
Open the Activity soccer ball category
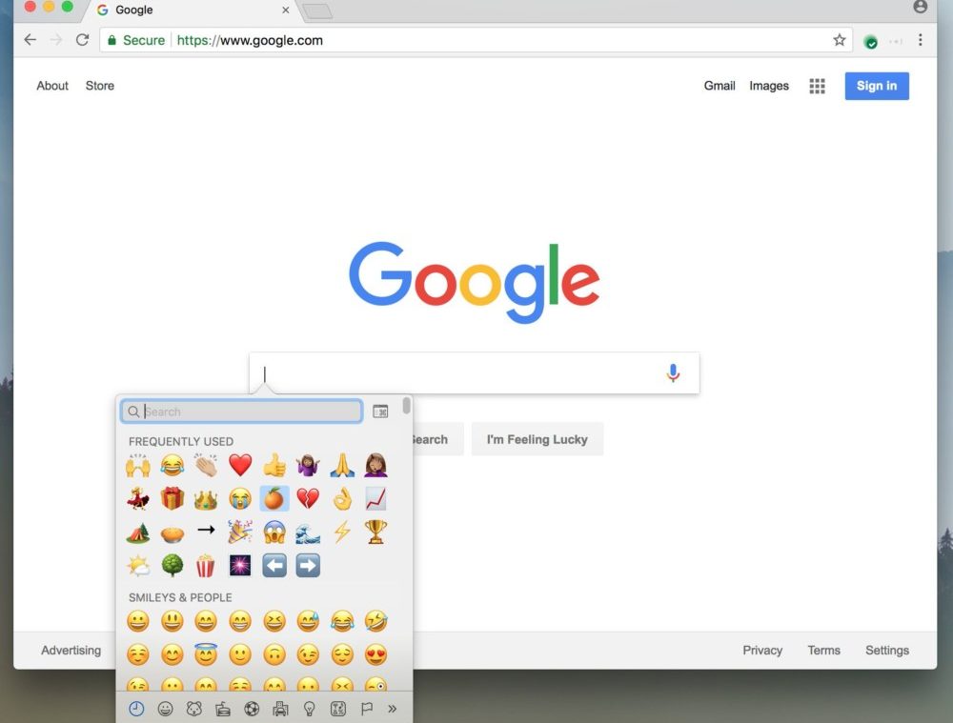coord(251,708)
